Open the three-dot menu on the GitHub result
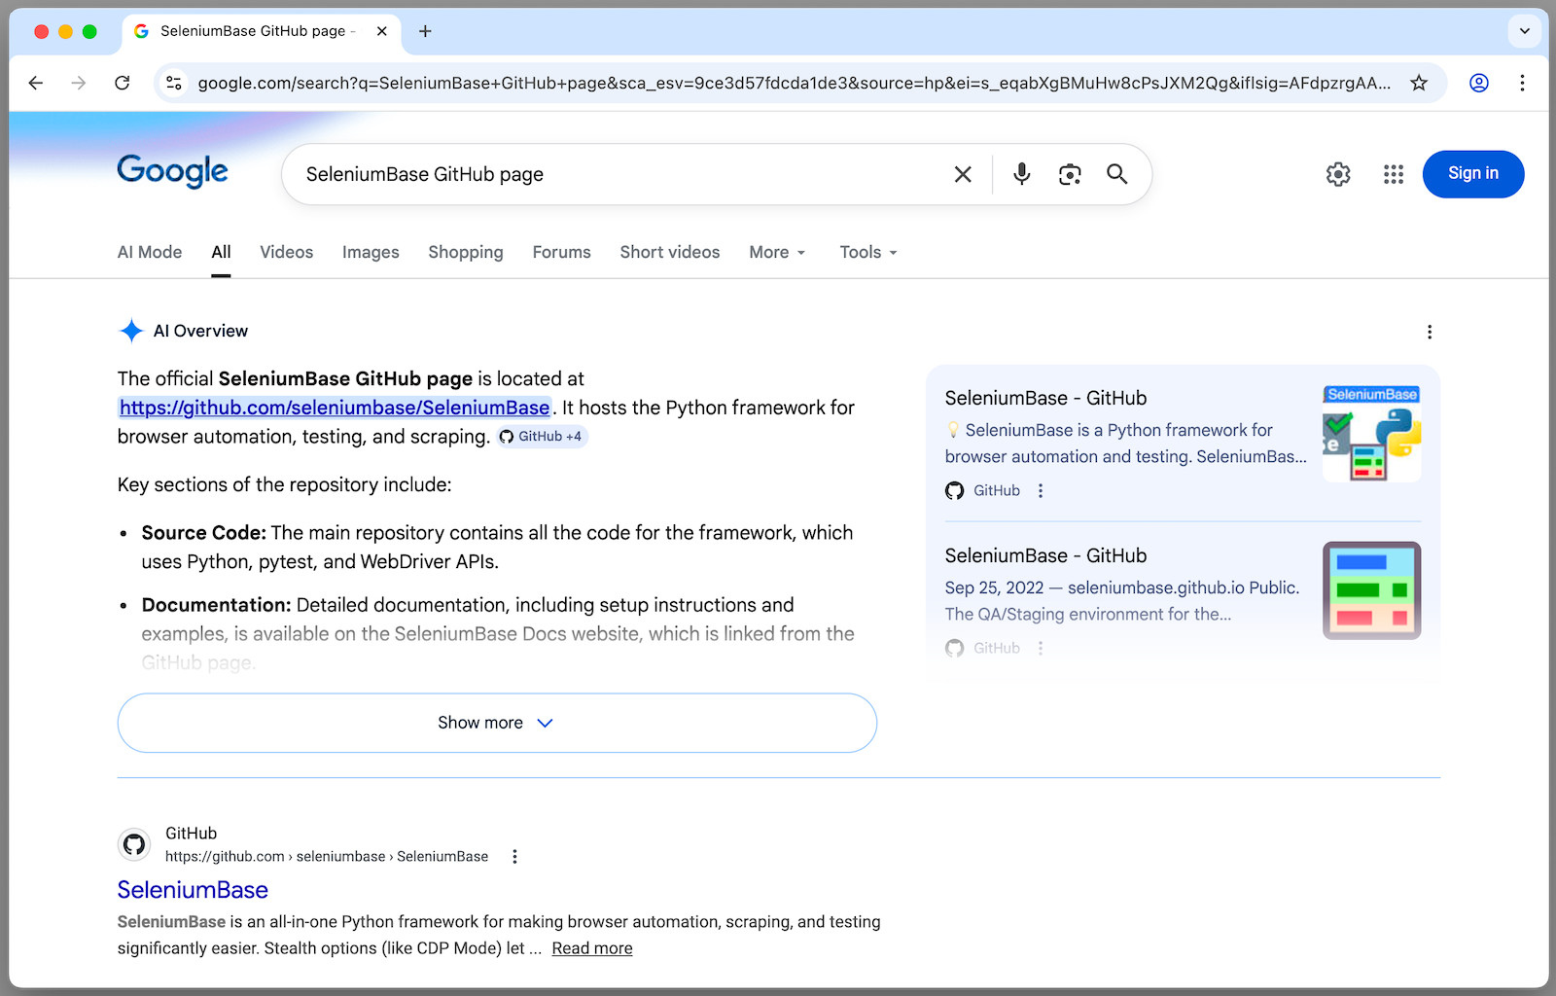Screen dimensions: 1556x996 coord(514,856)
